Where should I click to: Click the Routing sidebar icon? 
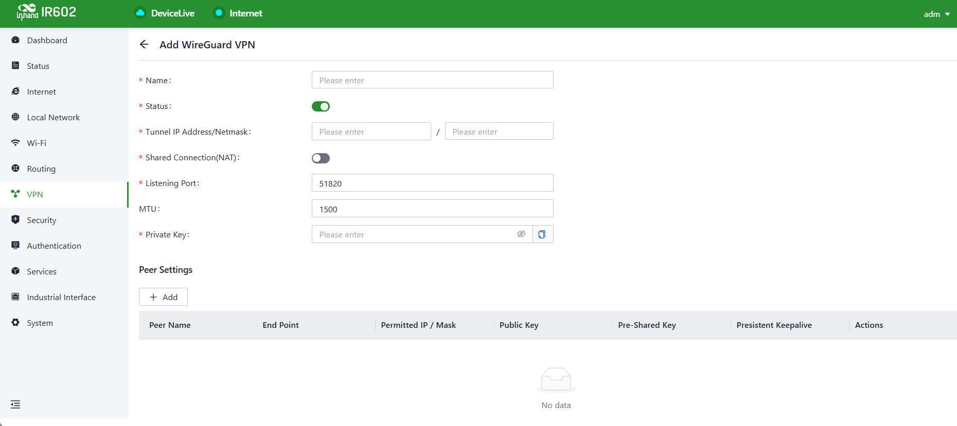[15, 169]
